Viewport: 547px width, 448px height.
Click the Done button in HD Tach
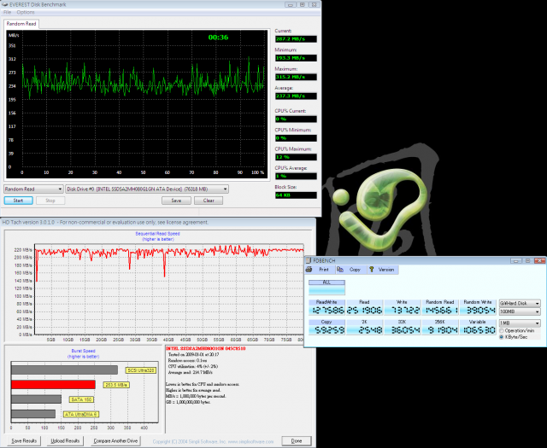[x=297, y=440]
